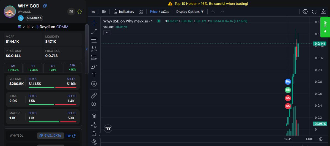Screen dimensions: 330x146
Task: Click the current price label 0.0₃144
Action: [320, 44]
